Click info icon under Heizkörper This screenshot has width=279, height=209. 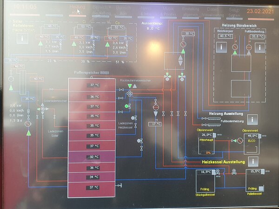click(x=222, y=47)
